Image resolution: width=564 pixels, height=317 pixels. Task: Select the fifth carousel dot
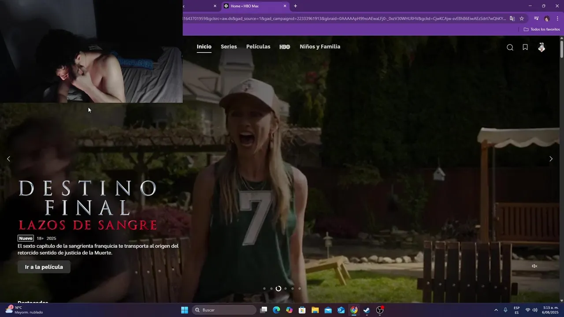[292, 288]
